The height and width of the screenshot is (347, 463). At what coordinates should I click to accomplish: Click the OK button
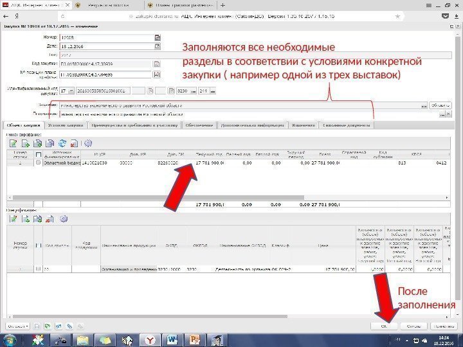[x=384, y=326]
